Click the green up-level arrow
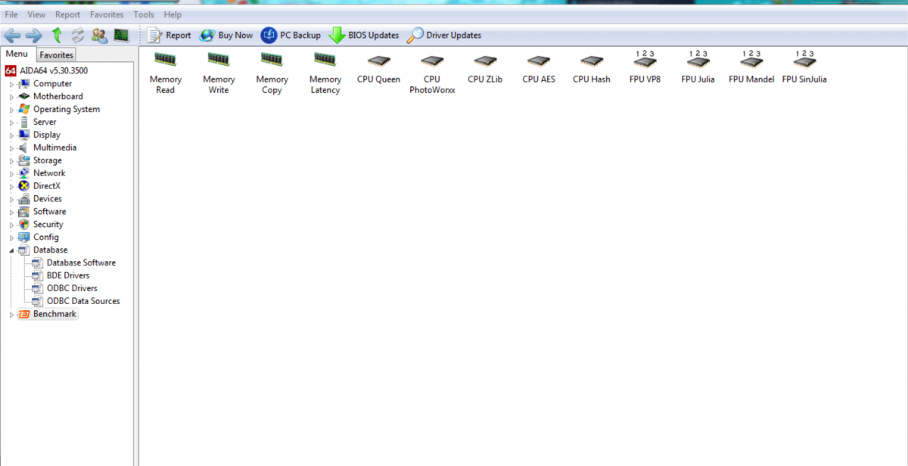The width and height of the screenshot is (908, 466). [56, 35]
